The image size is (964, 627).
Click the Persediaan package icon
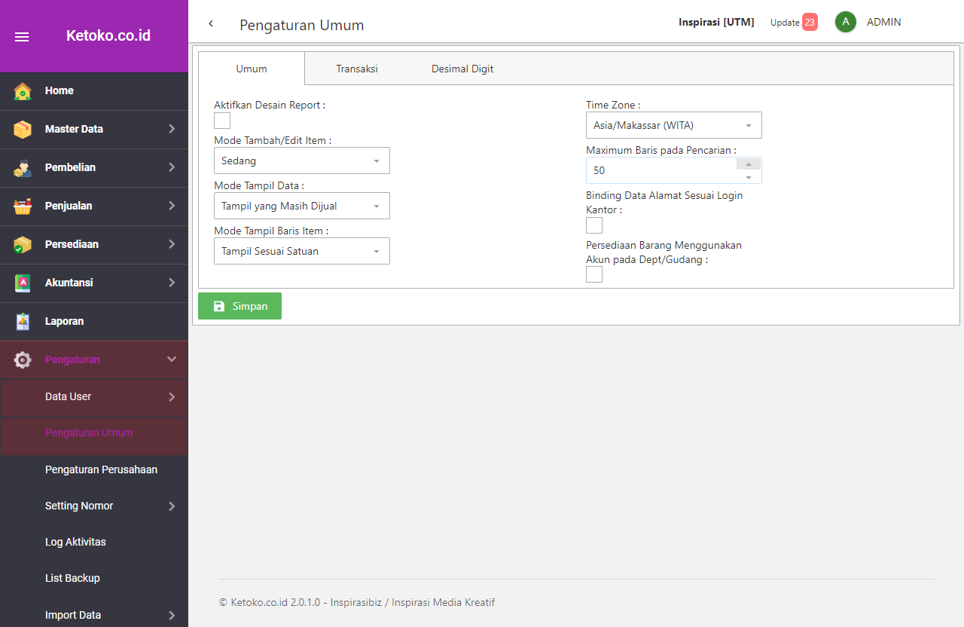pos(23,245)
